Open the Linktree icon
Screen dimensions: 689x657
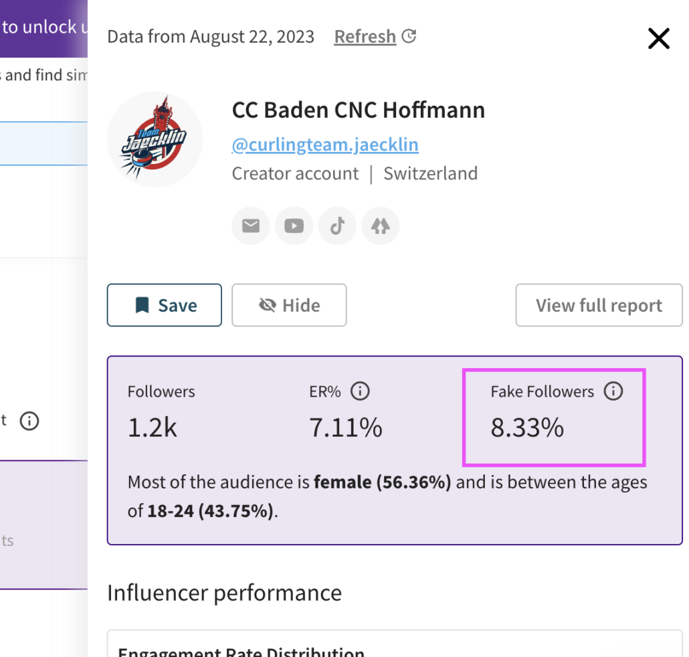click(x=380, y=225)
